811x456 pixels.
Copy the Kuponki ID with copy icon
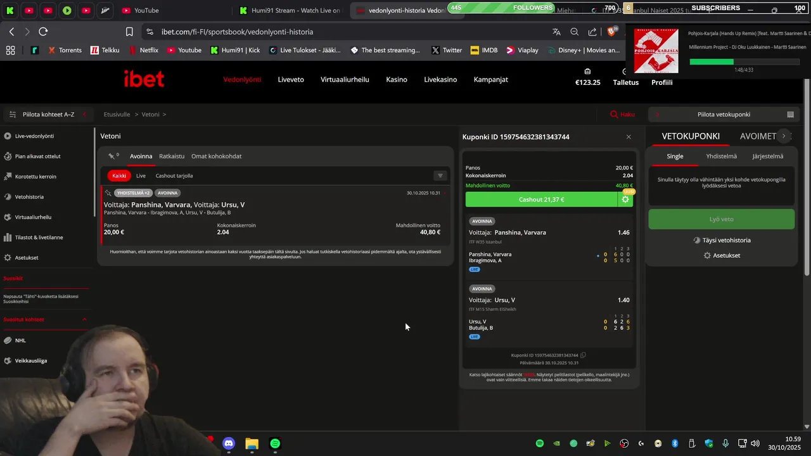(584, 355)
